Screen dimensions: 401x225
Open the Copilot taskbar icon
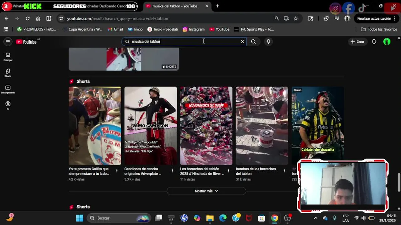(197, 218)
